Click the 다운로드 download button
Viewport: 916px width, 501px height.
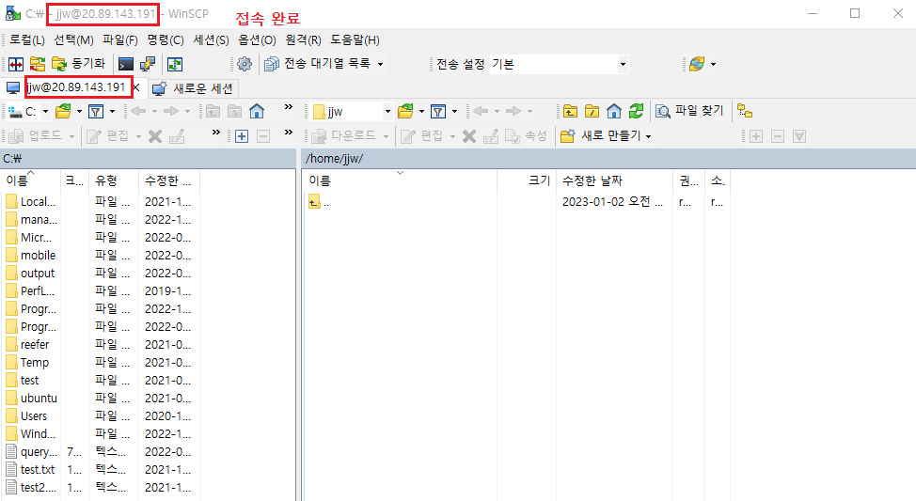(344, 136)
